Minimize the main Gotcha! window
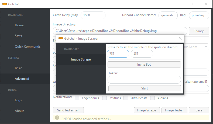 [182, 4]
